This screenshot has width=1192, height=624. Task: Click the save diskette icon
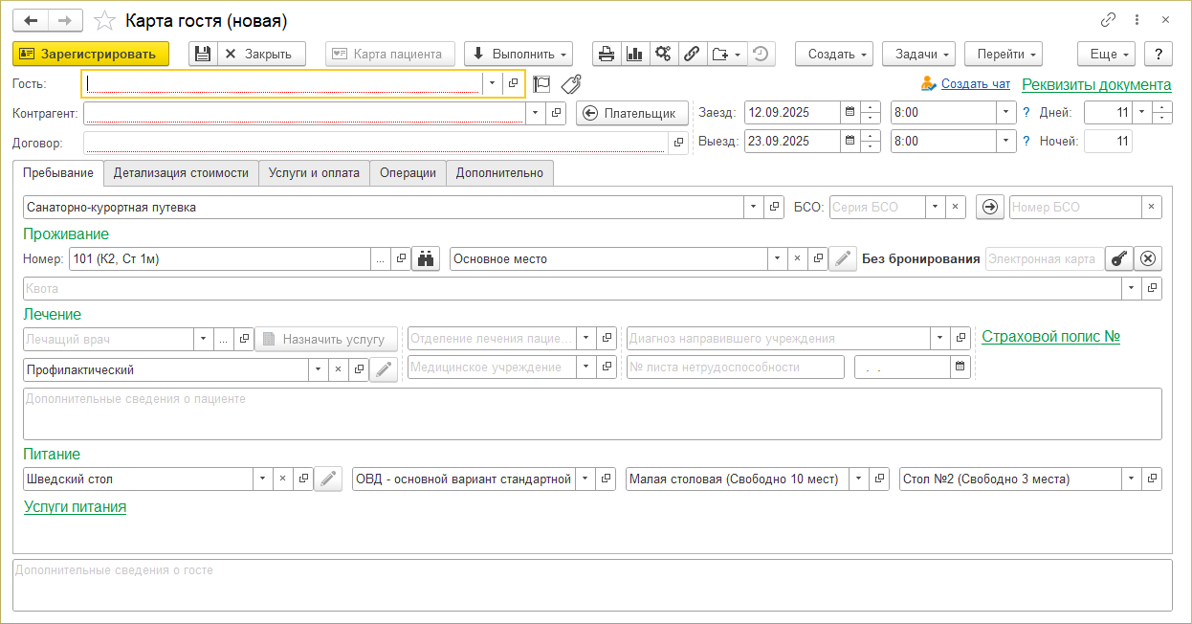tap(202, 54)
